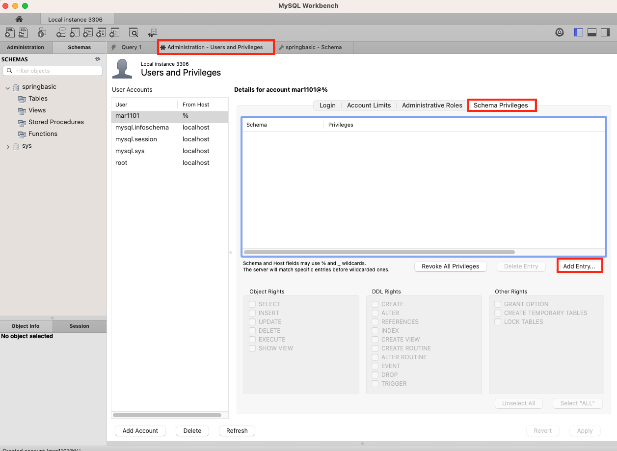Check the EXECUTE object right
Screen dimensions: 617x451
pos(252,340)
